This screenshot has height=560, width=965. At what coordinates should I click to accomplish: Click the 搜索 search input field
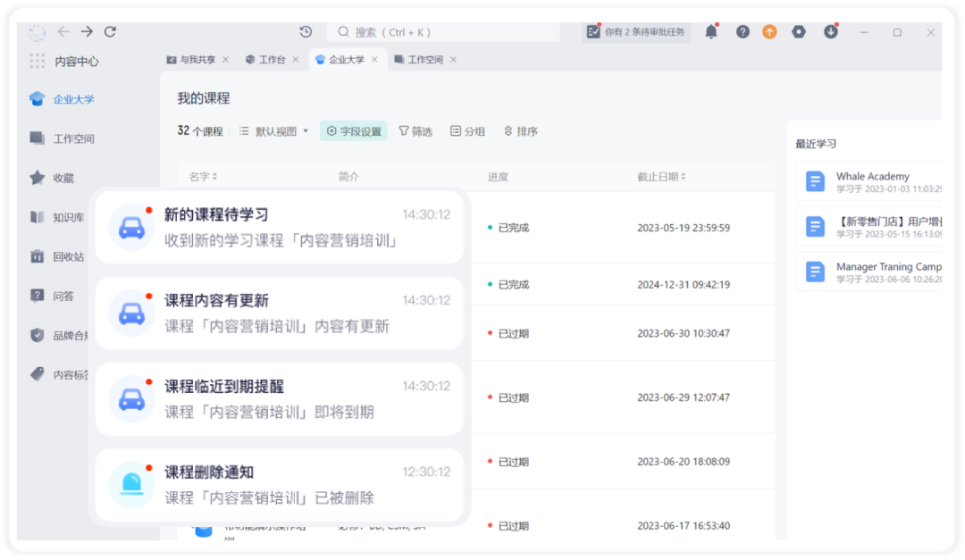[x=443, y=32]
